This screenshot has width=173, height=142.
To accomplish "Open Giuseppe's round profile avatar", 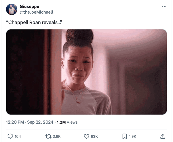I will point(12,9).
